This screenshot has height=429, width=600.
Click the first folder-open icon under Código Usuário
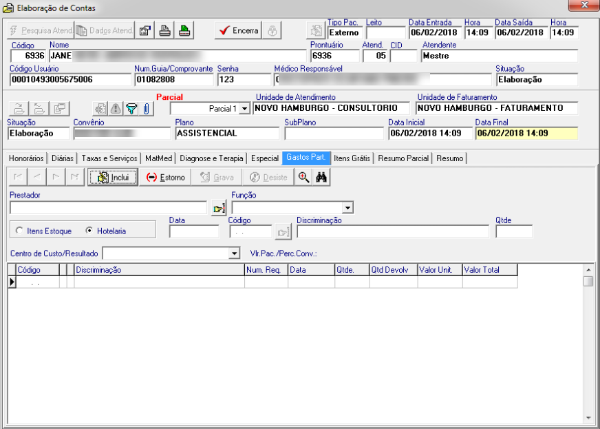(19, 109)
